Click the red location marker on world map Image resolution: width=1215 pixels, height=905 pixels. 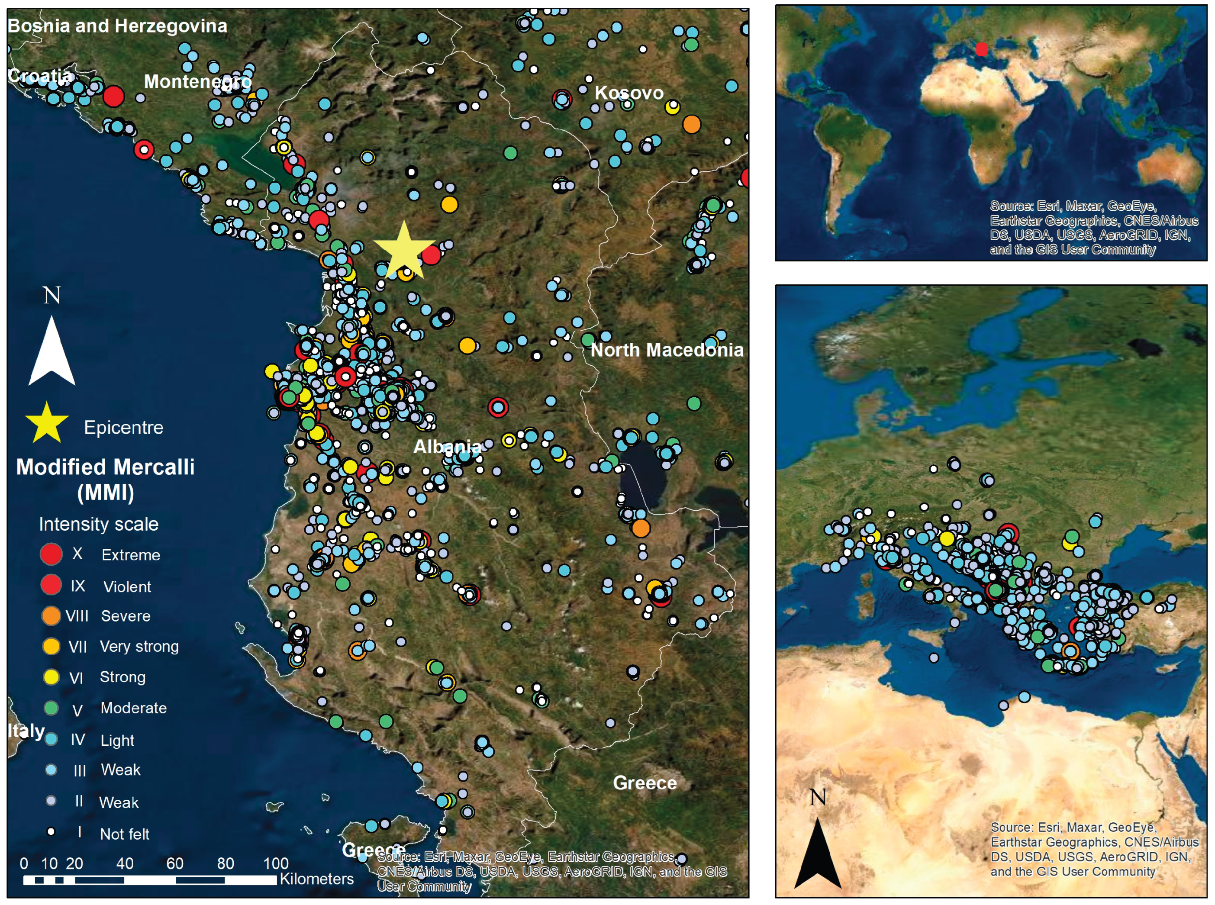click(982, 49)
